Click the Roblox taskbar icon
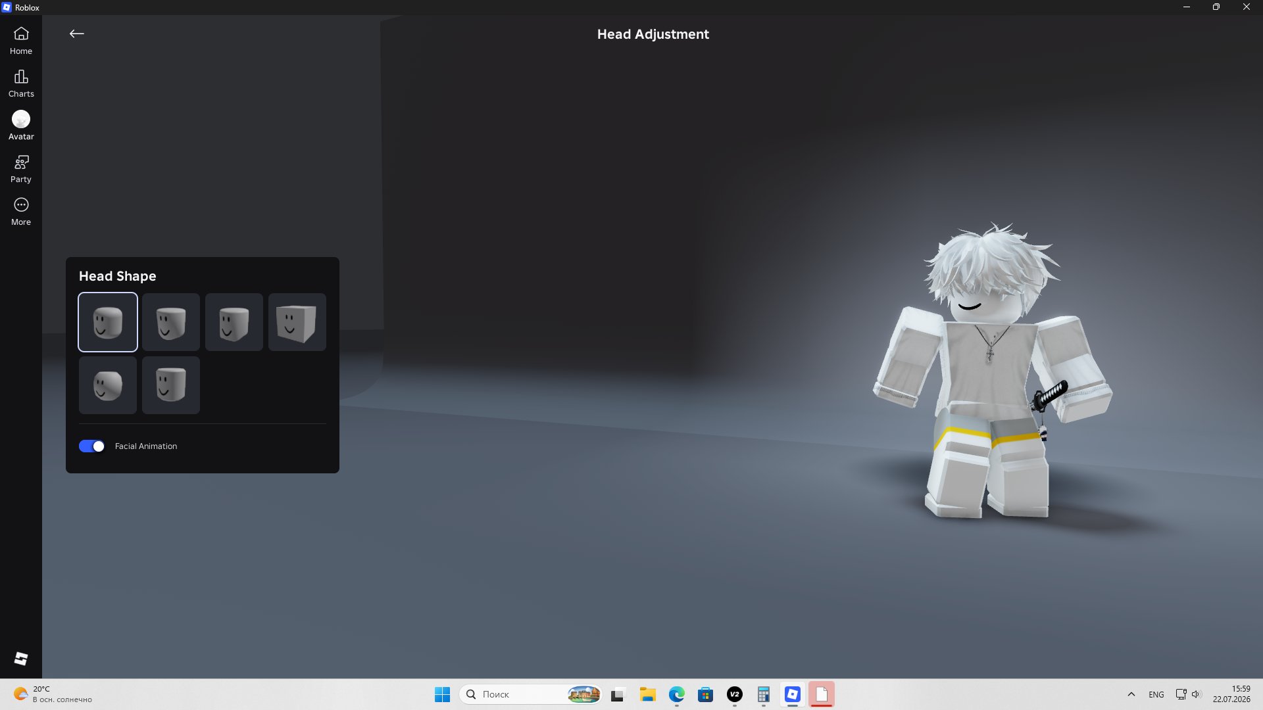This screenshot has width=1263, height=710. (x=793, y=694)
